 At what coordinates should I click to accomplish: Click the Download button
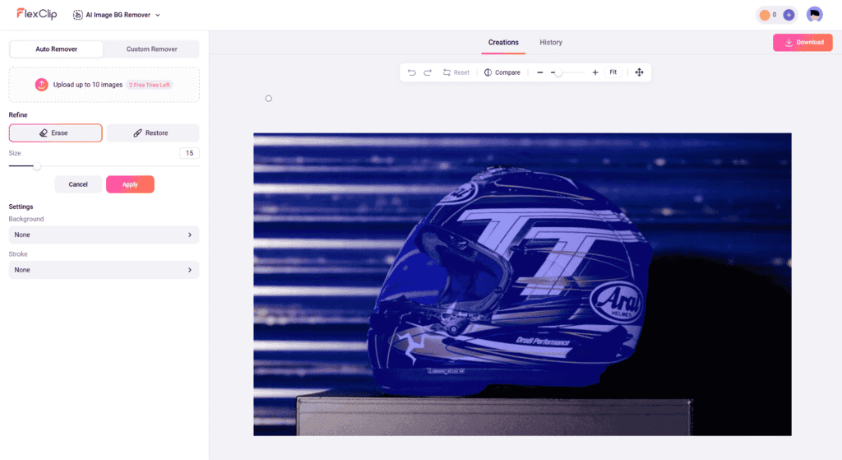click(x=803, y=43)
